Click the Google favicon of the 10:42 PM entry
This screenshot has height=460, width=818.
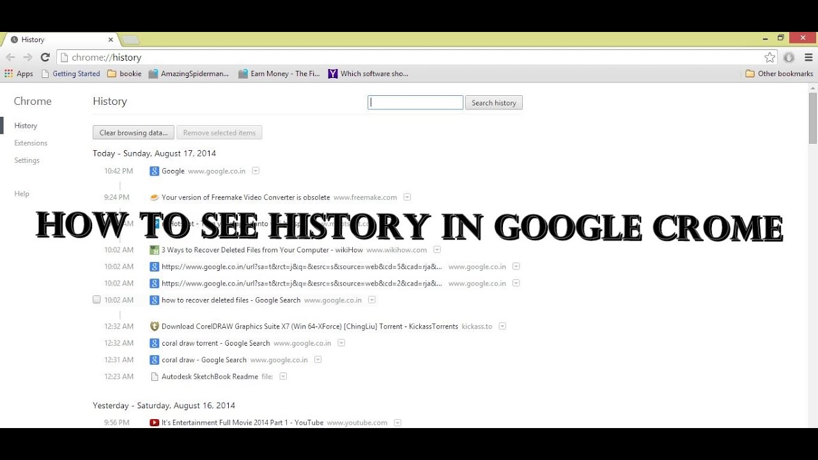click(x=154, y=171)
